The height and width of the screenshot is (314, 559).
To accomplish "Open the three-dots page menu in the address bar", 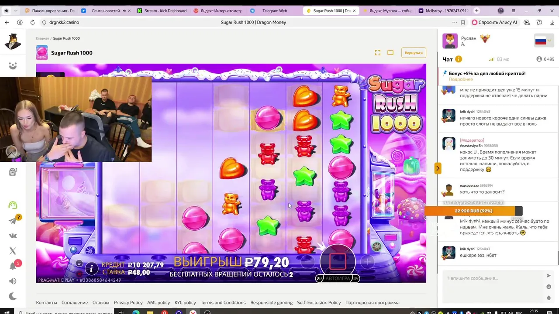I will (455, 22).
